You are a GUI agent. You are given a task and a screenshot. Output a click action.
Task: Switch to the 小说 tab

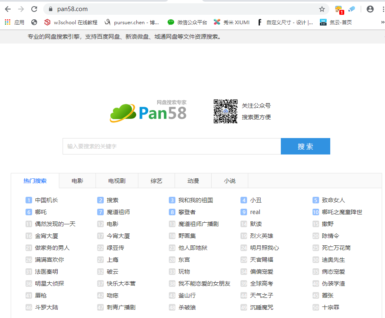click(230, 181)
